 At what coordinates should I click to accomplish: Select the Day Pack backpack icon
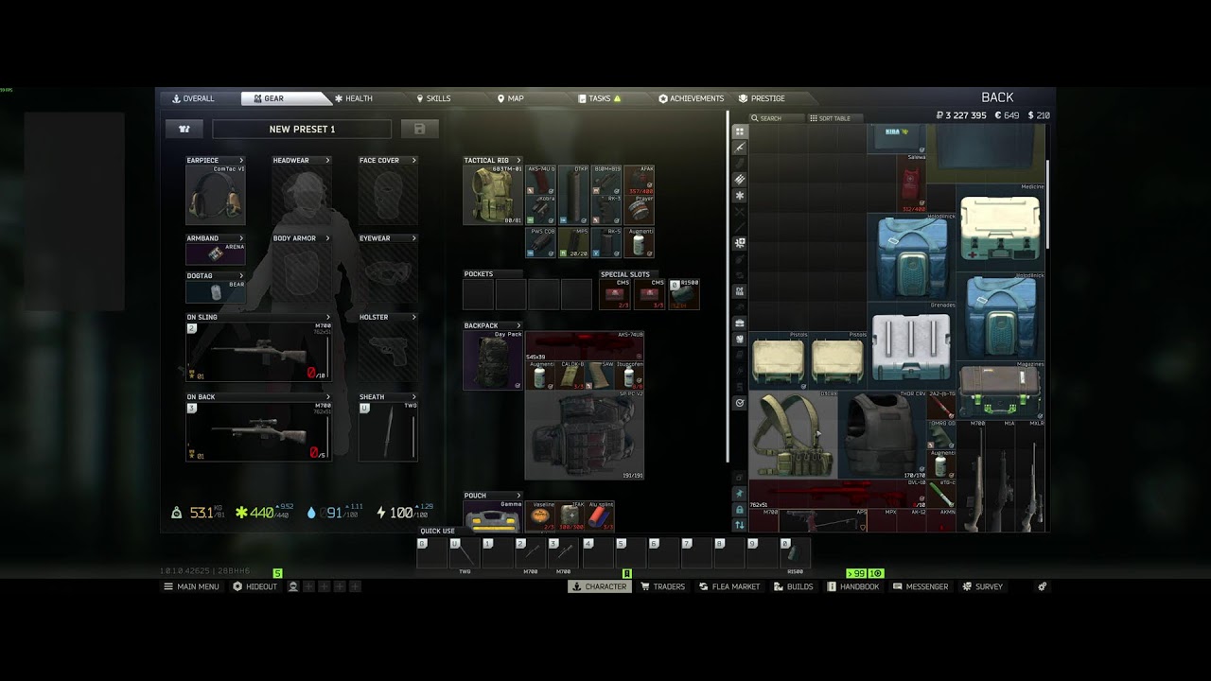pyautogui.click(x=493, y=360)
